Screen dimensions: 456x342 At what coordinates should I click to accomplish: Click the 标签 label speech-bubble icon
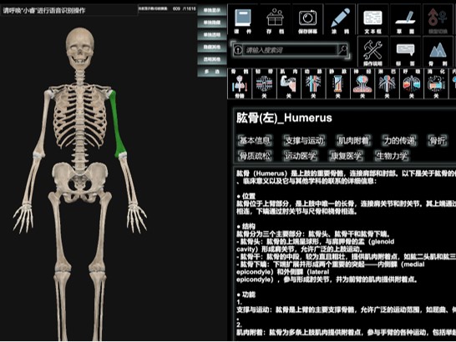pyautogui.click(x=405, y=52)
